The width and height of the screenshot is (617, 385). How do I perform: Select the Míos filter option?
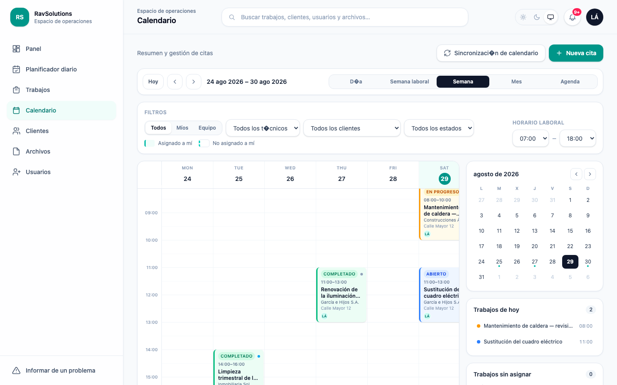pos(183,128)
